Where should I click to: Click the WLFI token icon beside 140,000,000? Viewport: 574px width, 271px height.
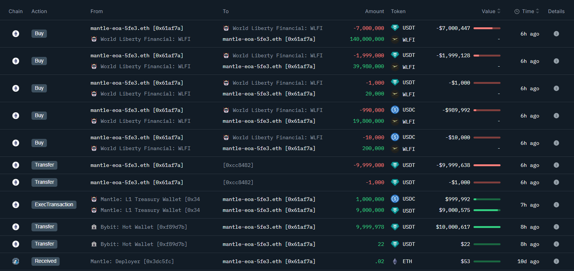tap(395, 39)
